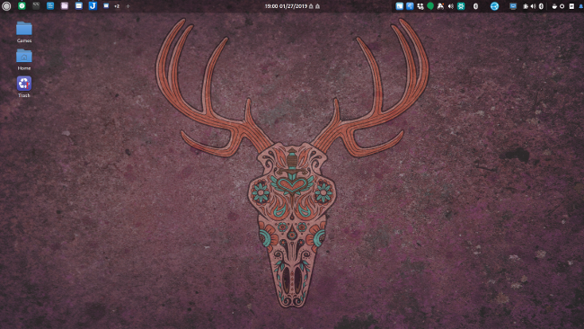The image size is (584, 329).
Task: Click the white square icon beside bell
Action: click(x=571, y=6)
